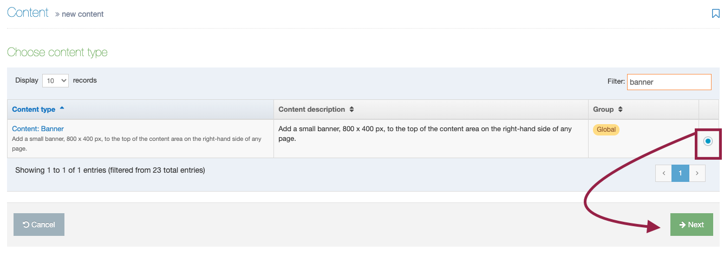Viewport: 724px width, 258px height.
Task: Select the Content: Banner radio button
Action: click(x=708, y=141)
